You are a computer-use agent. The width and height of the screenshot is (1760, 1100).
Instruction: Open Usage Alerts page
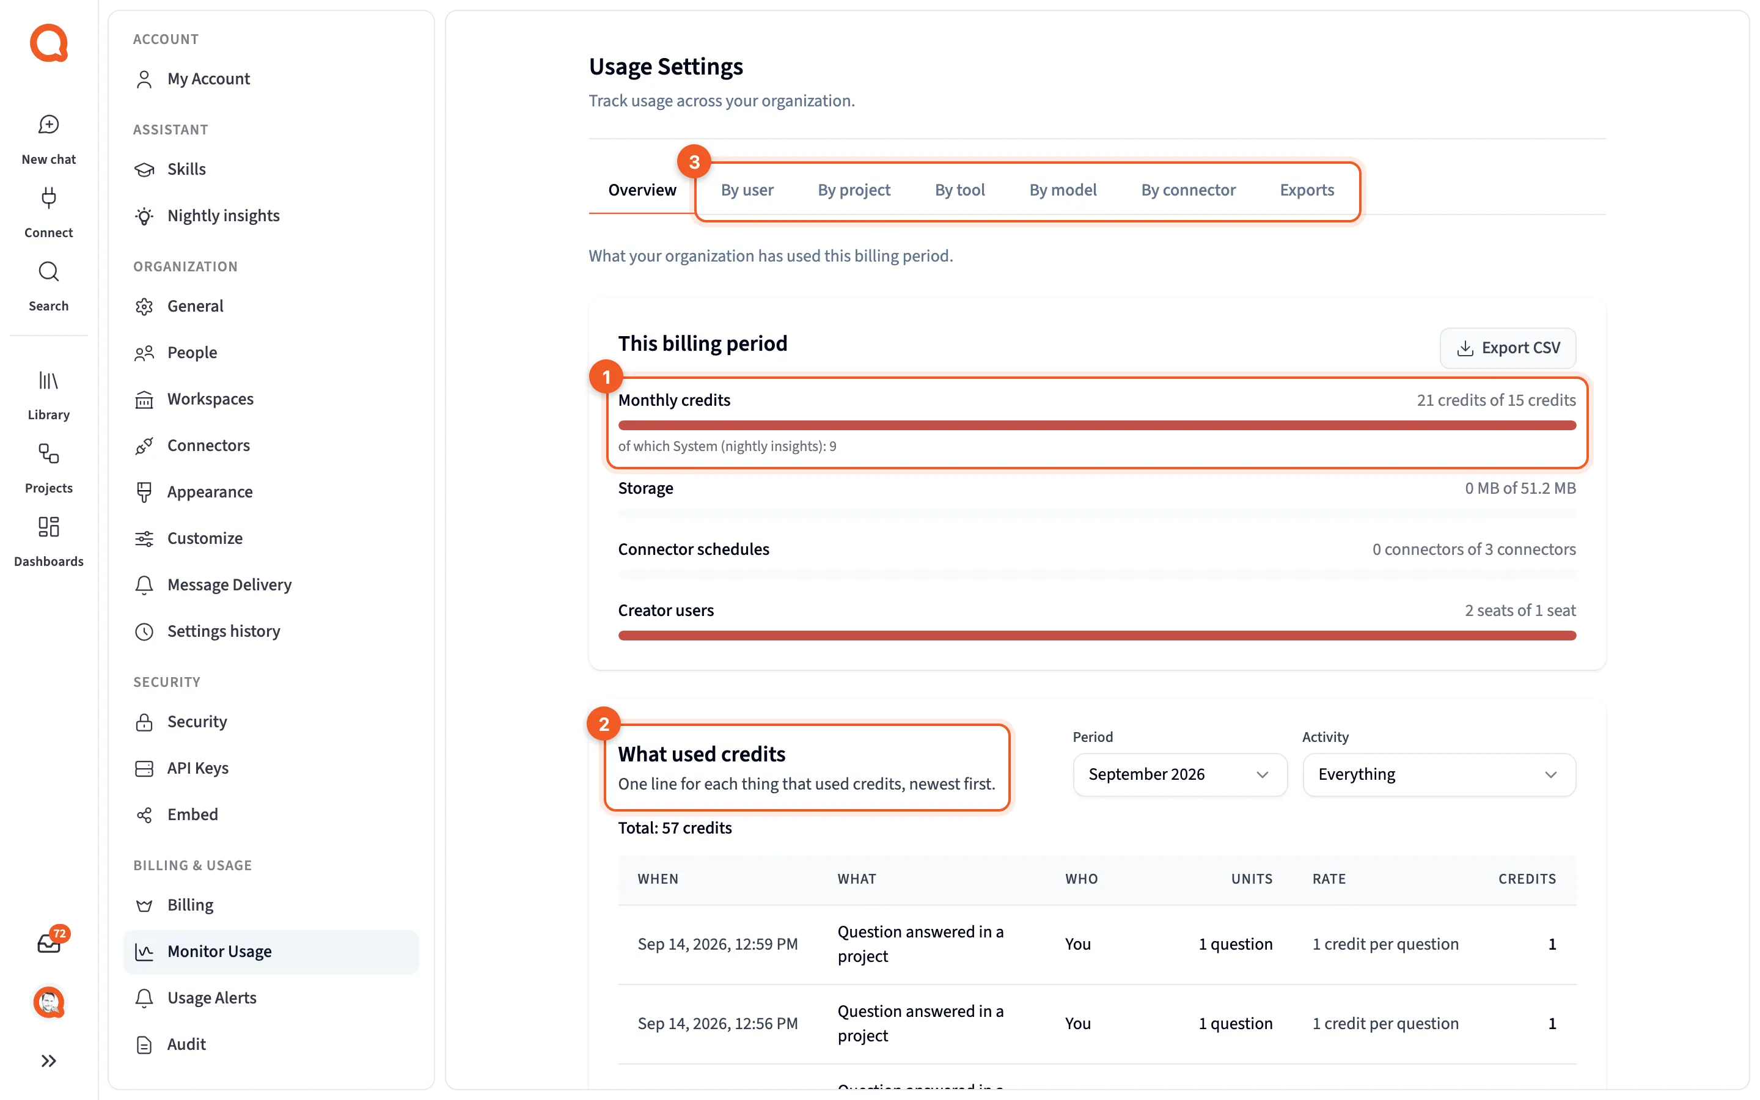pos(271,998)
